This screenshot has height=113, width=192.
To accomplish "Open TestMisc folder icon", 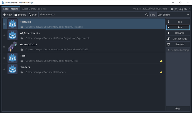I will tap(22, 27).
